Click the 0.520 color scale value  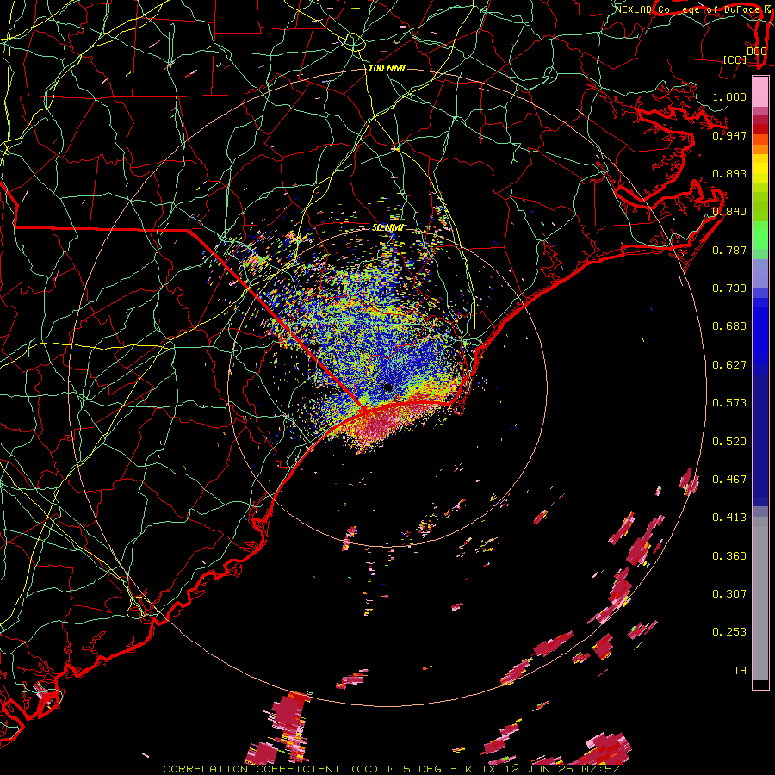tap(729, 442)
